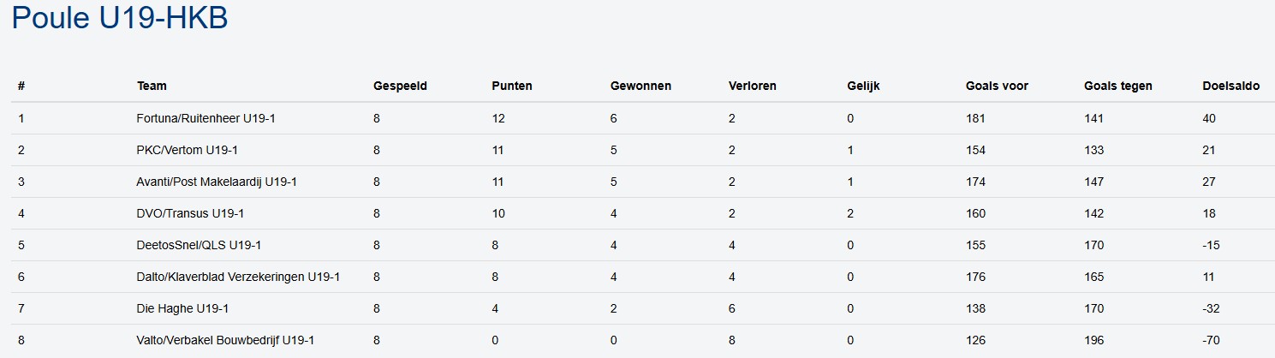Click the Gespeeld column header
This screenshot has width=1275, height=358.
click(400, 86)
